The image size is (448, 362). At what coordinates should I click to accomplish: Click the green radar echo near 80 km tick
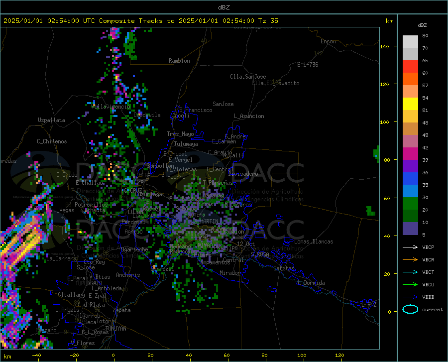click(x=376, y=153)
